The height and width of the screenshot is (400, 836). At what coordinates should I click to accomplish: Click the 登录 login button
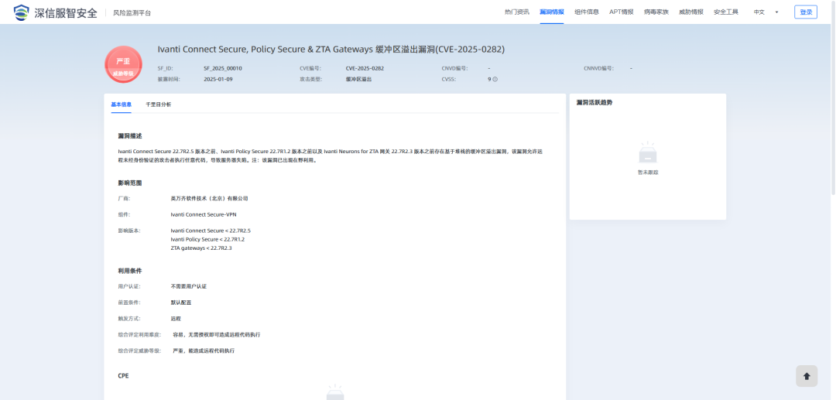(806, 12)
